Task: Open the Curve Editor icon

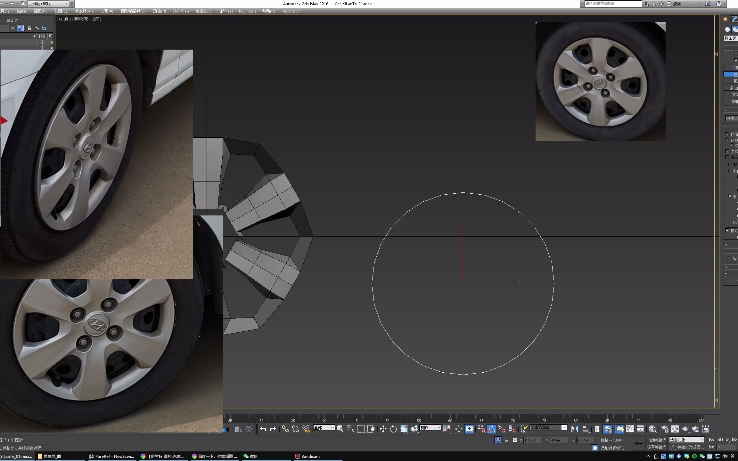Action: 630,429
